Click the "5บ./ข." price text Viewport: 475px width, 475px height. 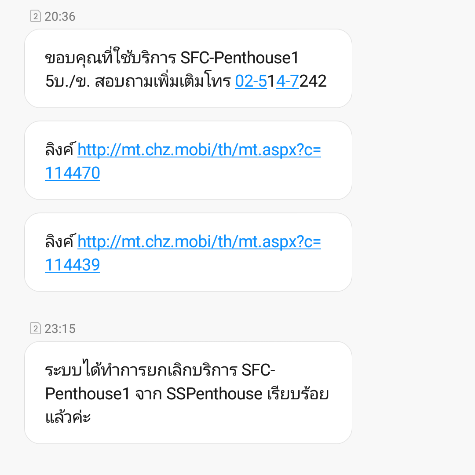68,81
